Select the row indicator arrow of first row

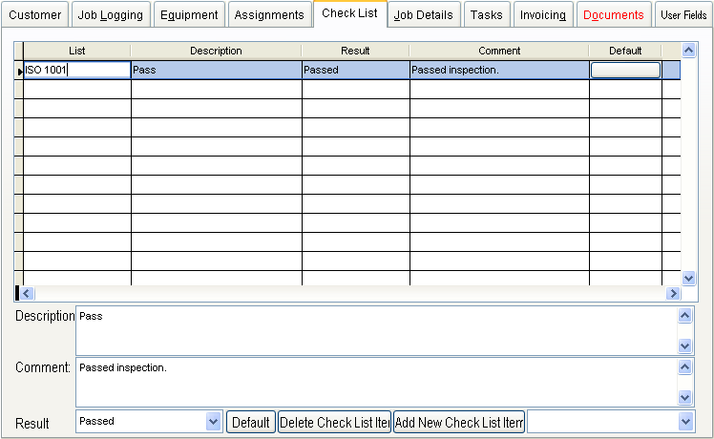19,71
